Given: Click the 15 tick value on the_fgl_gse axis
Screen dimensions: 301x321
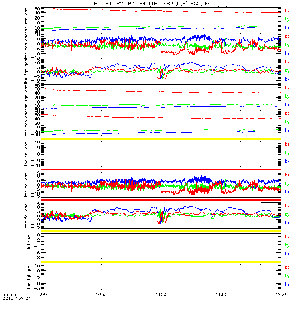Looking at the screenshot, I should point(38,266).
